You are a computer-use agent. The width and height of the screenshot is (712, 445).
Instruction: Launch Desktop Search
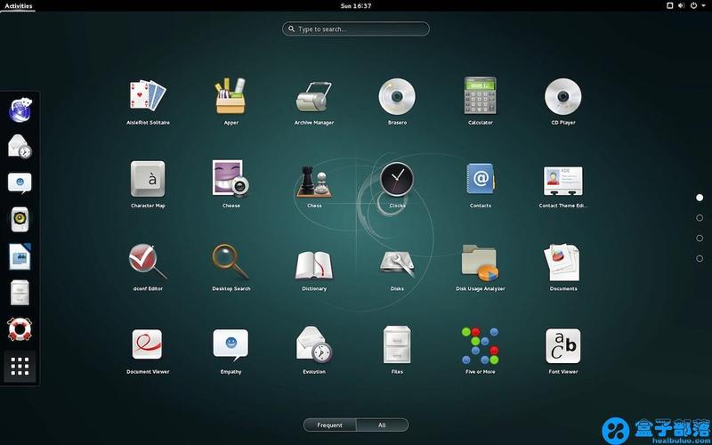231,268
